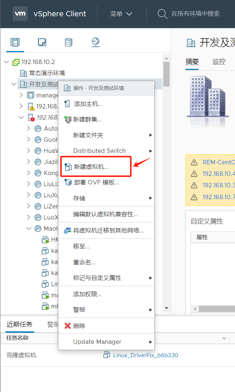Image resolution: width=235 pixels, height=392 pixels.
Task: Click the Add Host menu icon
Action: pos(67,104)
